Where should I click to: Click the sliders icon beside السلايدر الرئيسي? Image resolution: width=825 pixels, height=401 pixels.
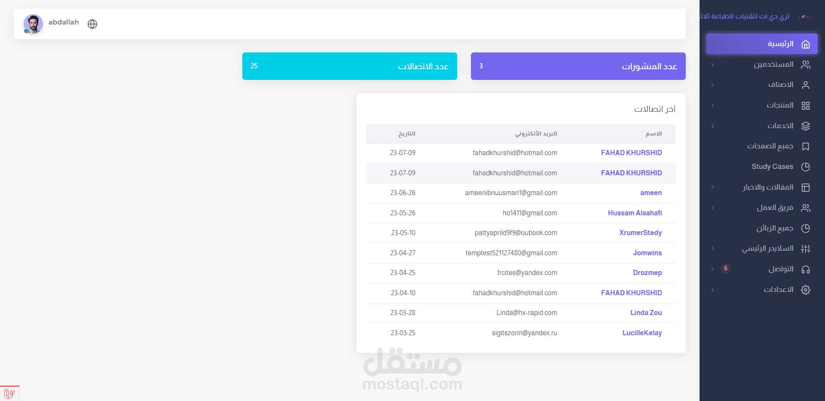(806, 248)
